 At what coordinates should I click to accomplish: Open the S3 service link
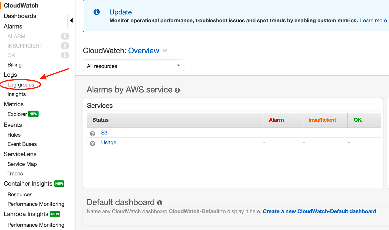tap(104, 133)
